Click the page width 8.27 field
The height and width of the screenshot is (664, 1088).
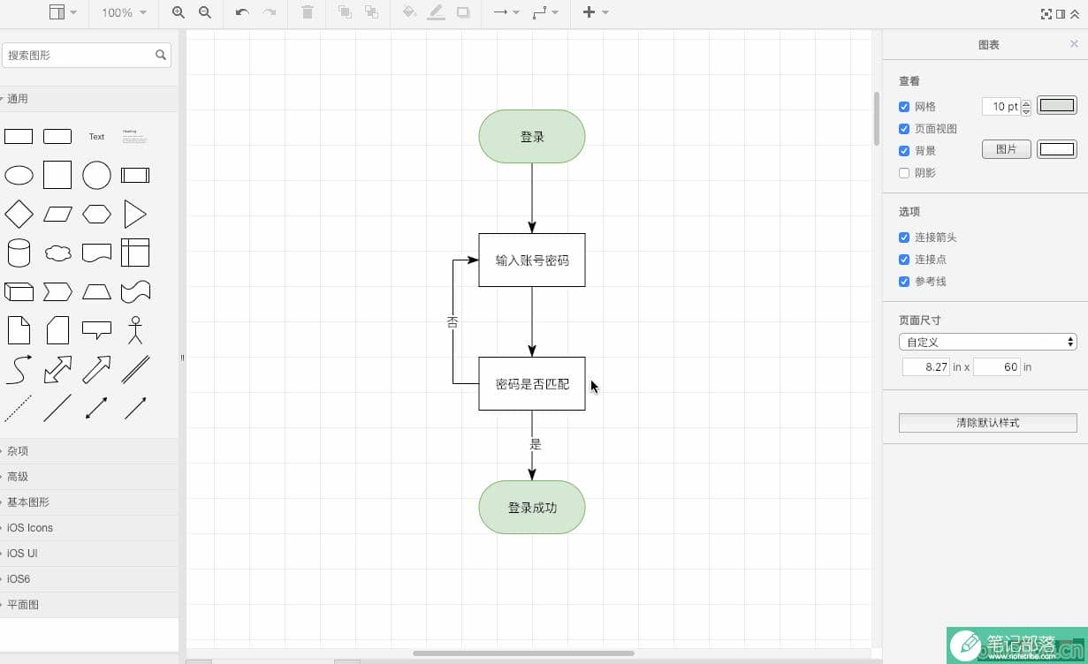(926, 366)
